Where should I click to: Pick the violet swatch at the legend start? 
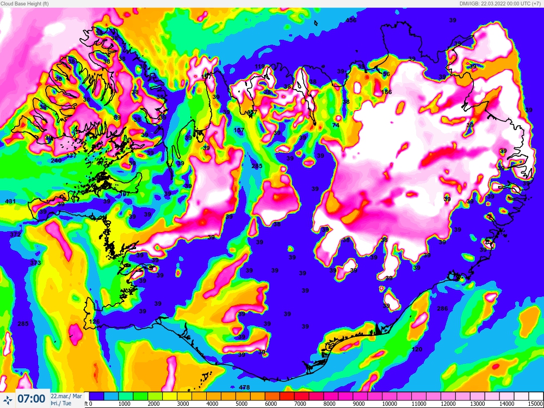[x=96, y=396]
